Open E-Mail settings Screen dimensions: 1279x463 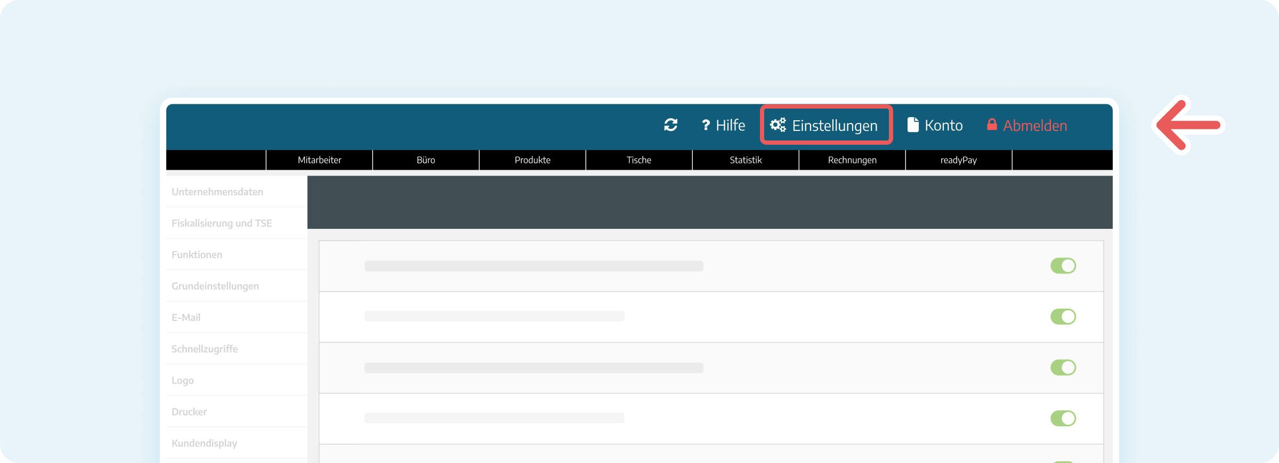point(237,317)
